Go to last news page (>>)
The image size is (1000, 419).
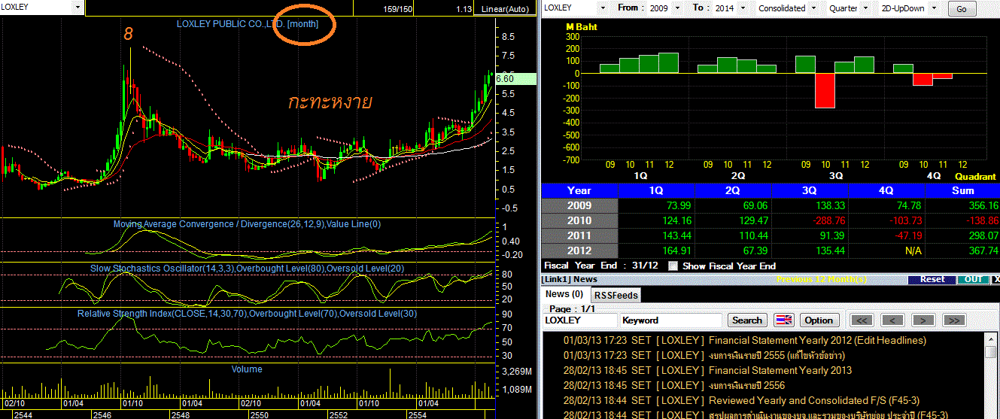(953, 320)
